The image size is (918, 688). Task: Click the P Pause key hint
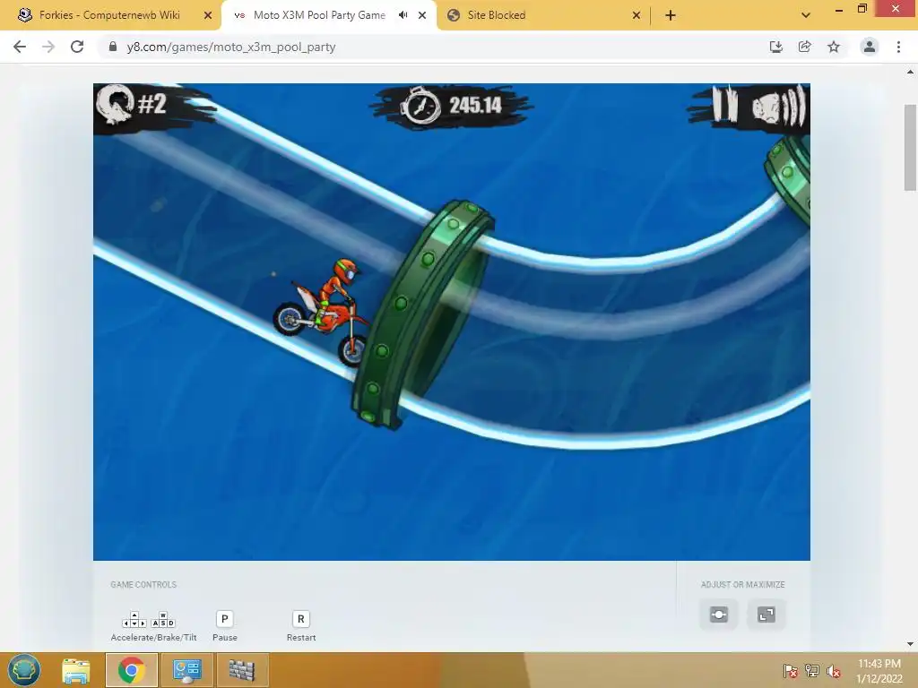[225, 619]
